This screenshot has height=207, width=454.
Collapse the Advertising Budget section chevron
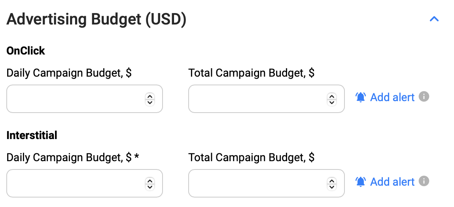coord(434,19)
